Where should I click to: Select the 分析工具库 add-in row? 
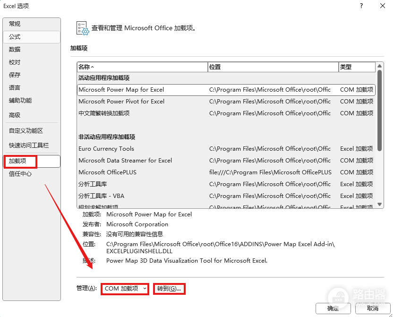226,184
